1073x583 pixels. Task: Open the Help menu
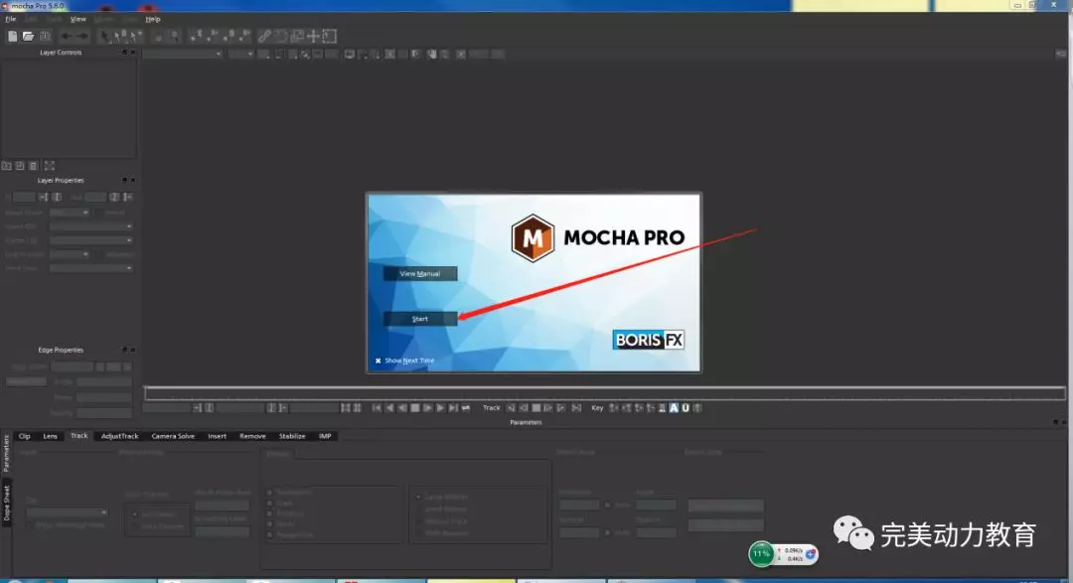[153, 19]
